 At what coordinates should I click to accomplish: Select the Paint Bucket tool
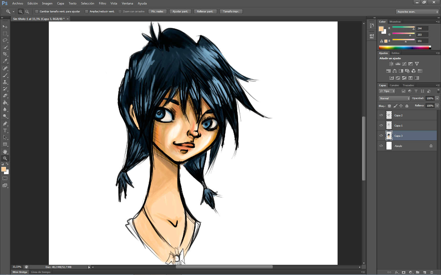tap(5, 102)
